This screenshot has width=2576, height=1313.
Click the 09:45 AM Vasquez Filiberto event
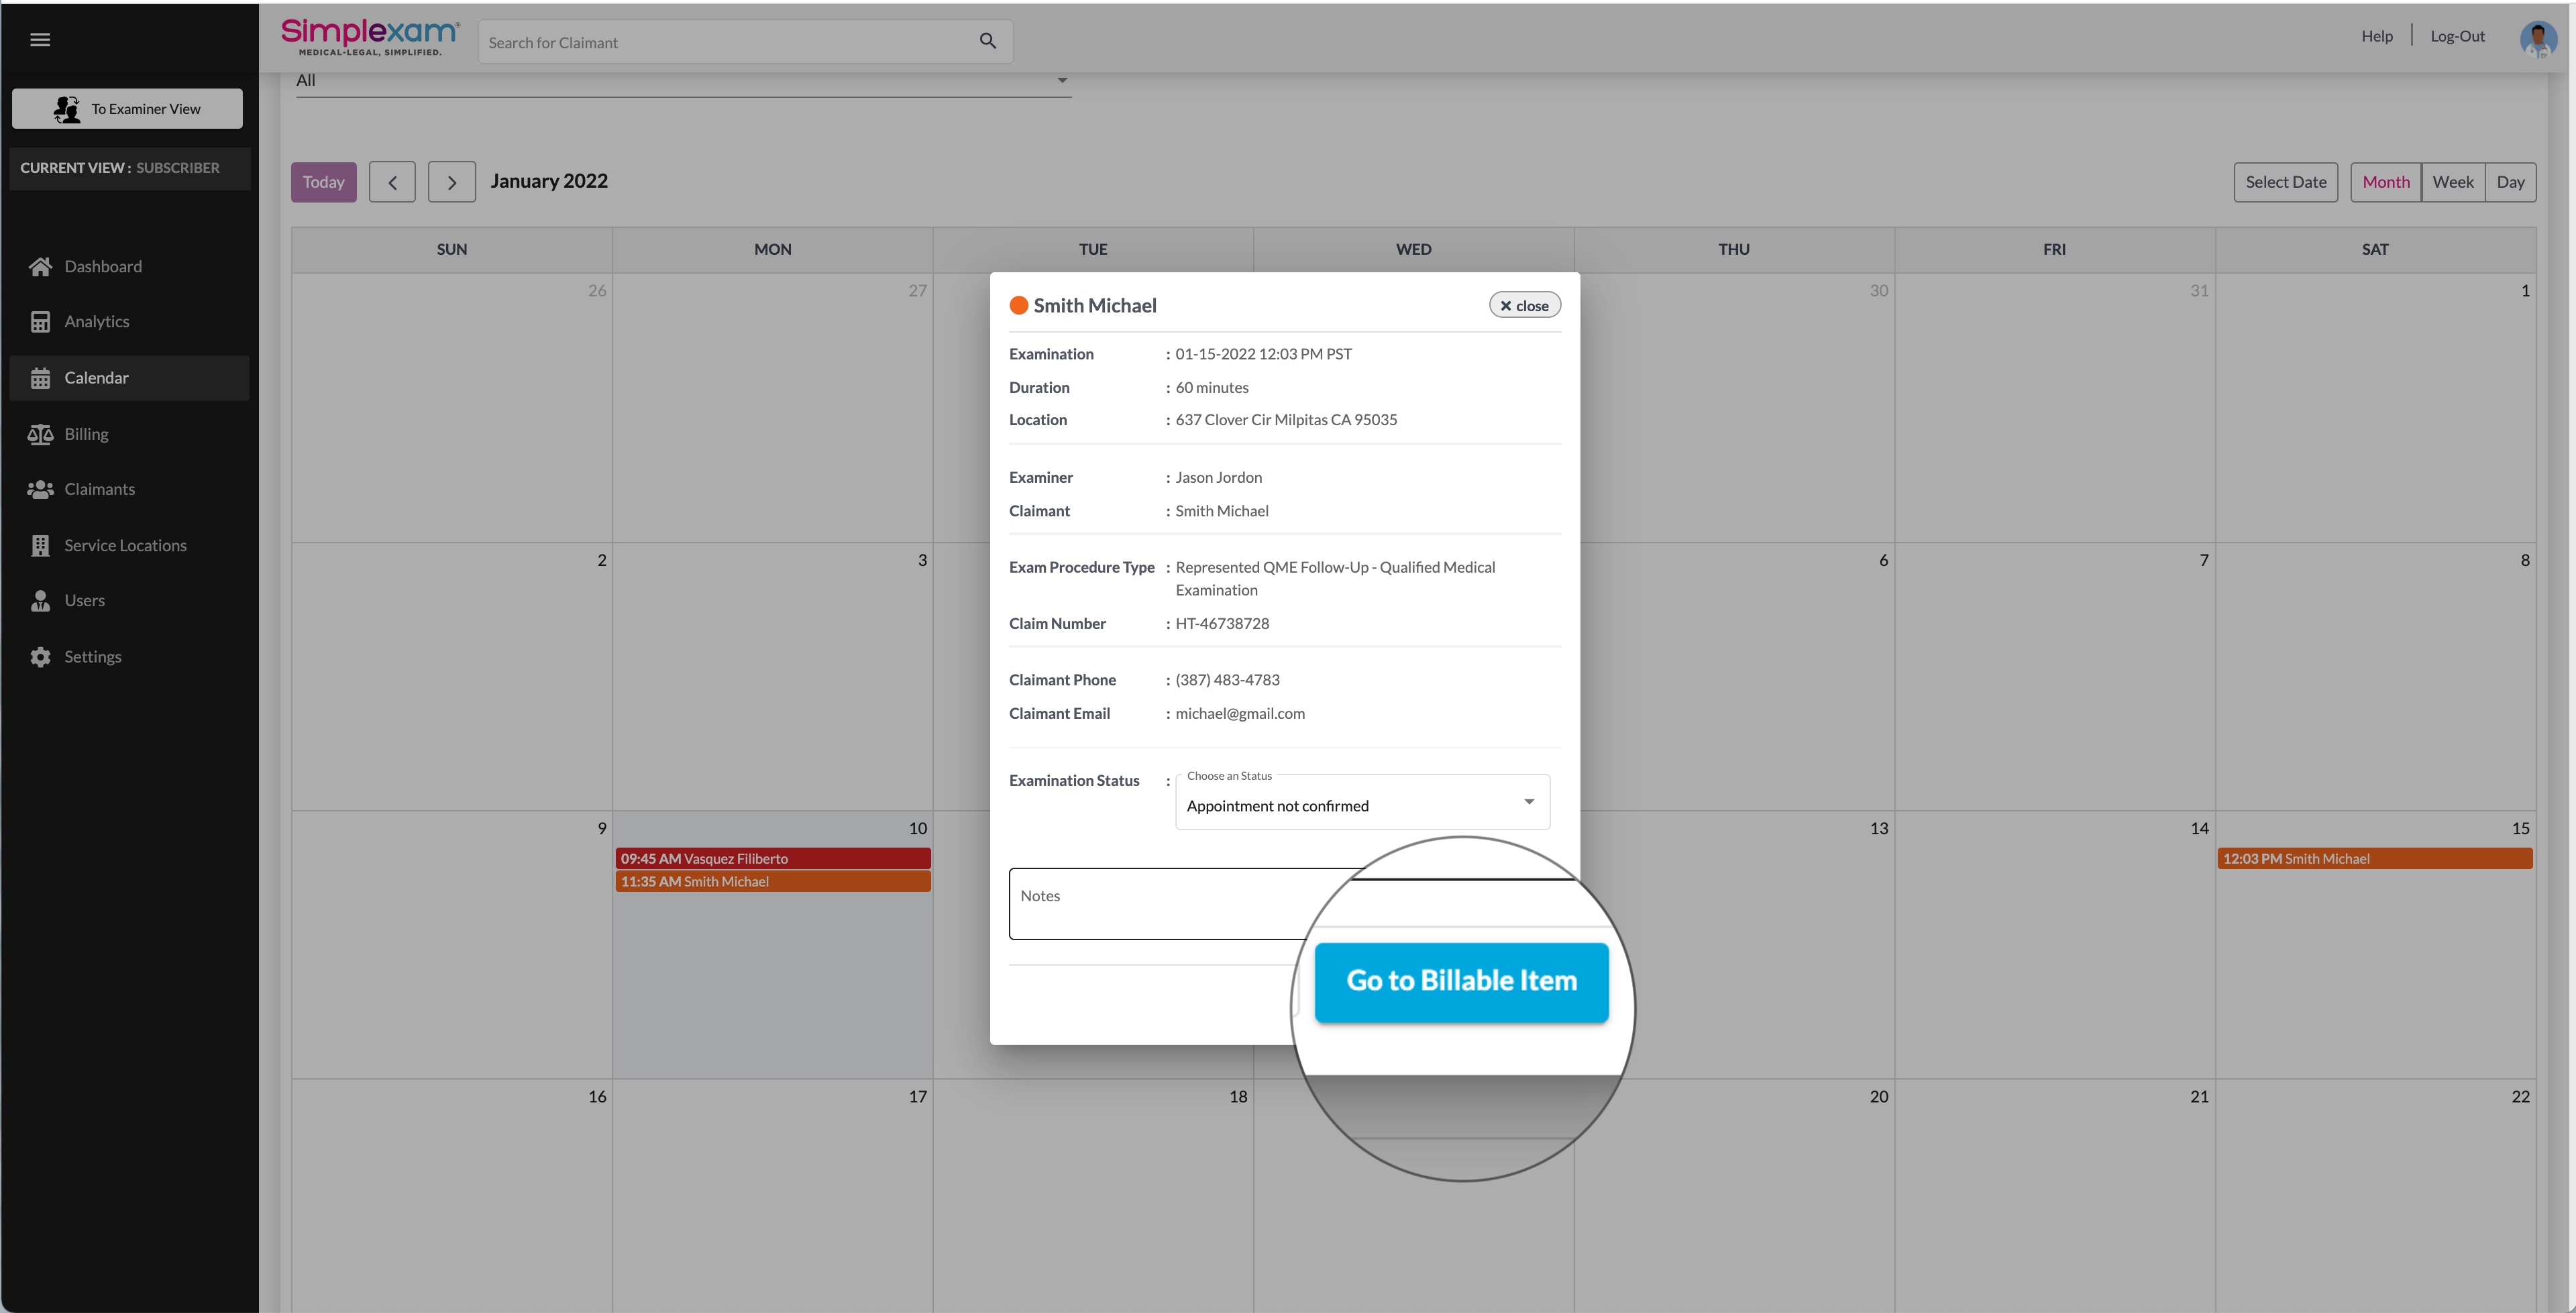[x=772, y=858]
